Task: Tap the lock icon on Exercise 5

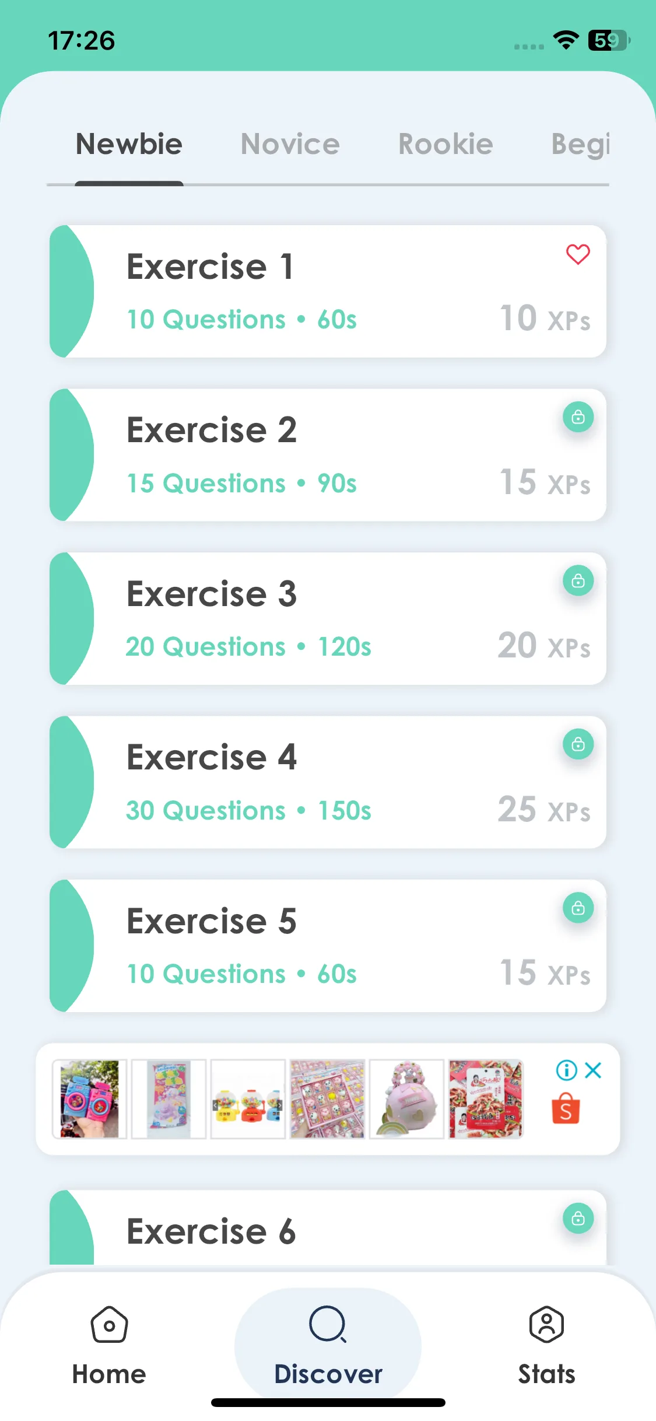Action: pyautogui.click(x=578, y=908)
